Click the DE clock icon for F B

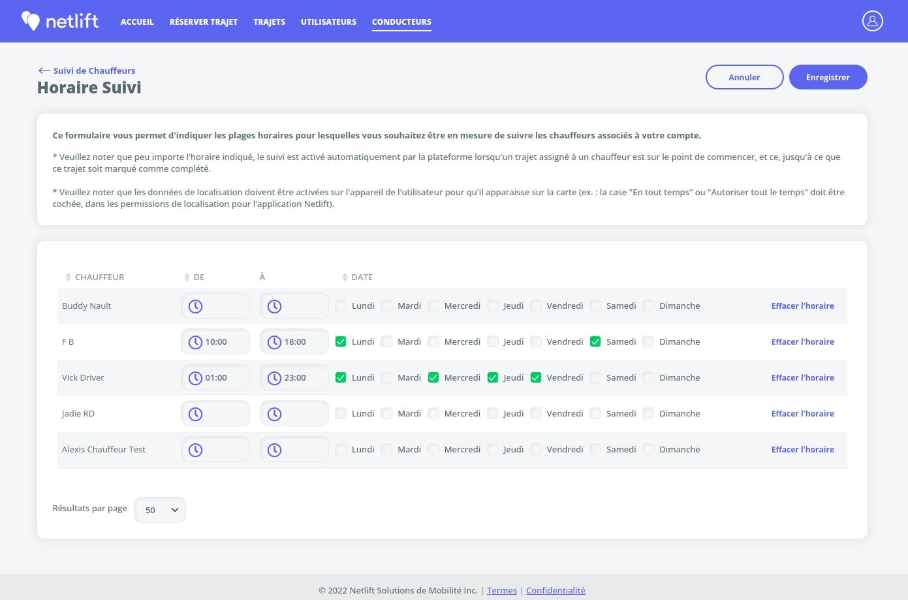point(195,342)
